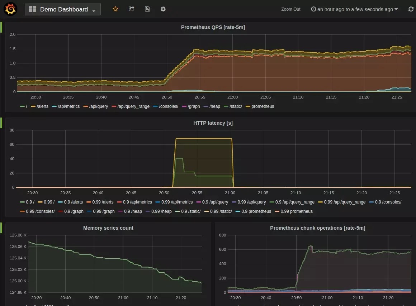Open the Memory series count panel title menu
The image size is (416, 306).
point(108,228)
